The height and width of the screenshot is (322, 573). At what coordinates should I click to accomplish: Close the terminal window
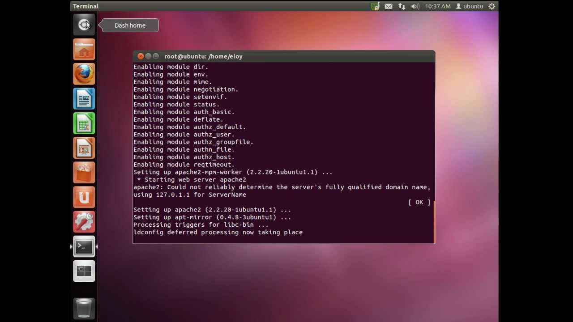coord(141,56)
